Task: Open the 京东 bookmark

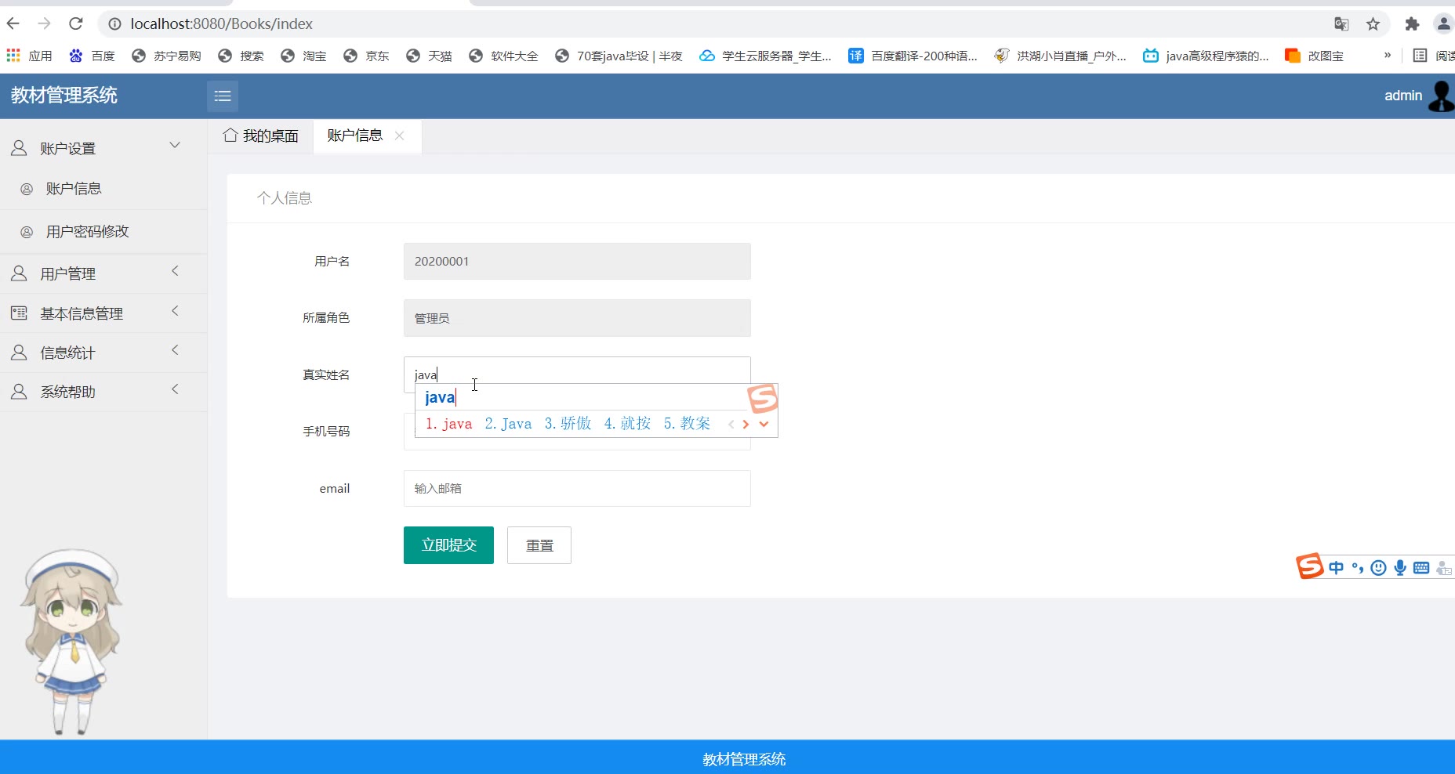Action: click(x=366, y=56)
